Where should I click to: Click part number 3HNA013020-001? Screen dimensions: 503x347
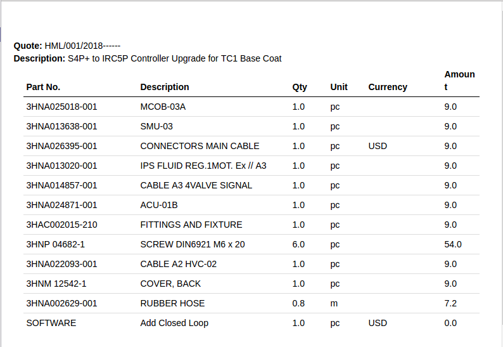coord(61,166)
